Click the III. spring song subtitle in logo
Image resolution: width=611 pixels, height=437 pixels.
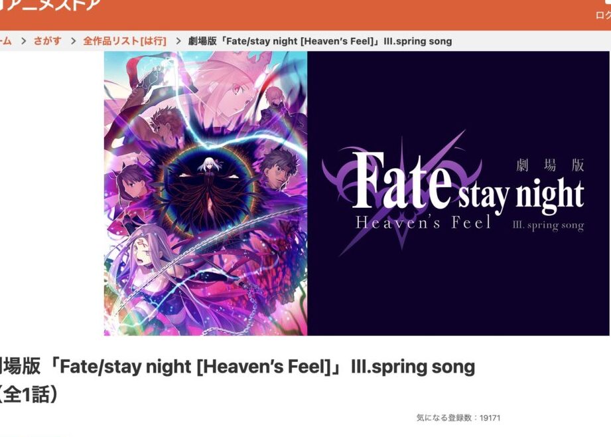(548, 225)
